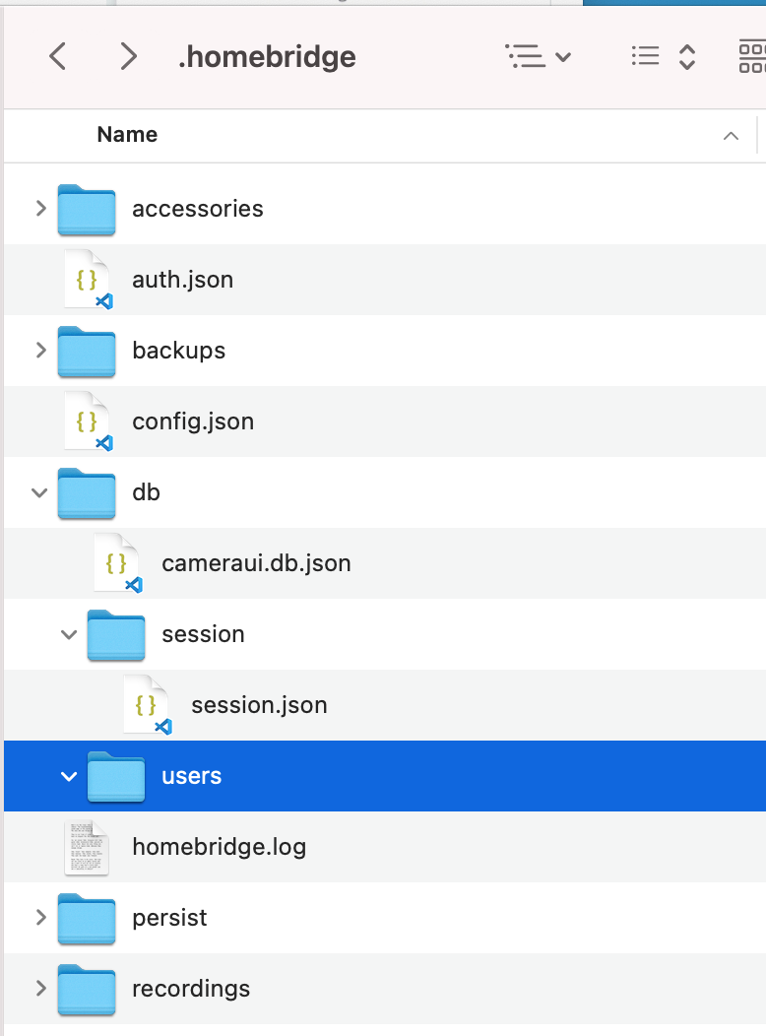The image size is (766, 1036).
Task: Navigate back with the back arrow
Action: pos(56,56)
